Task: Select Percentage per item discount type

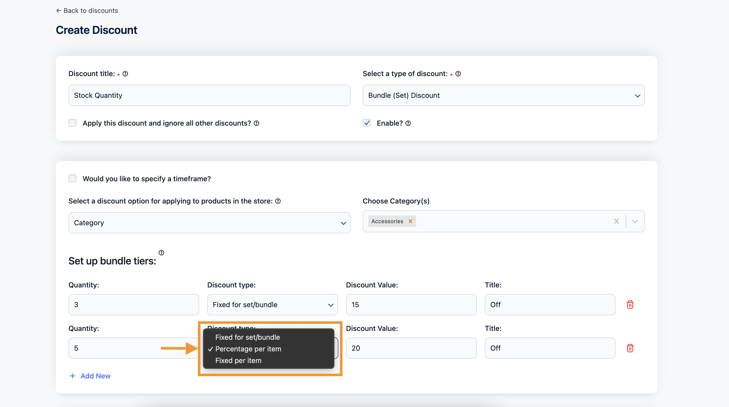Action: [249, 349]
